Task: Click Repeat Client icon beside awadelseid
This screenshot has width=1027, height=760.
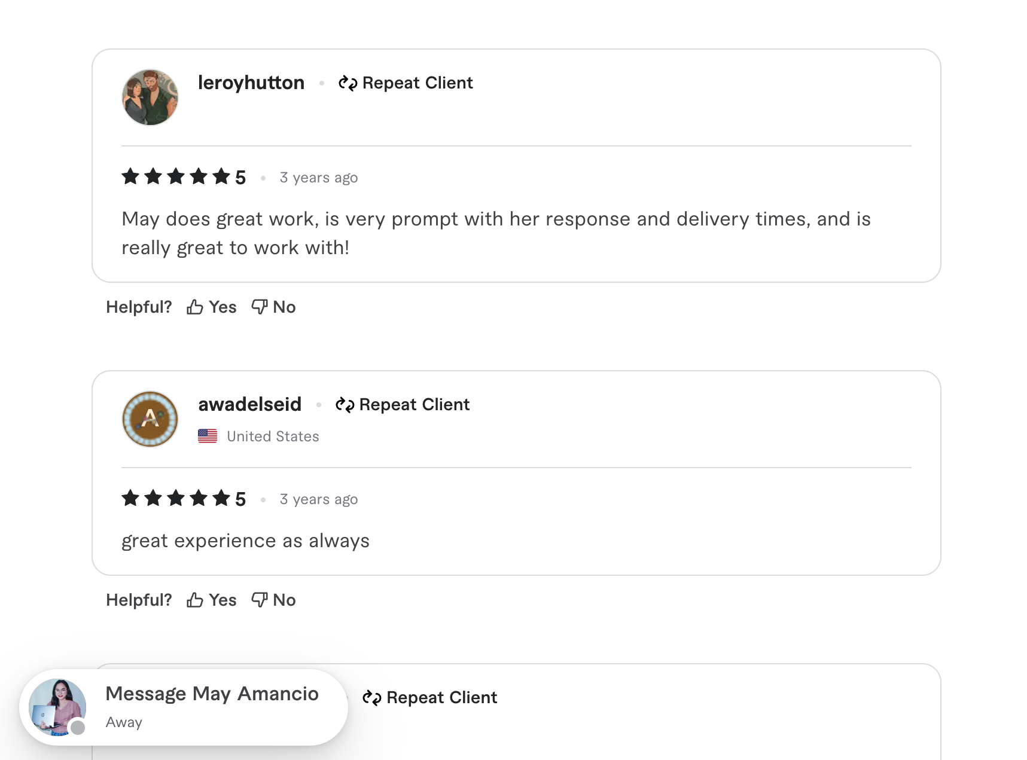Action: coord(345,405)
